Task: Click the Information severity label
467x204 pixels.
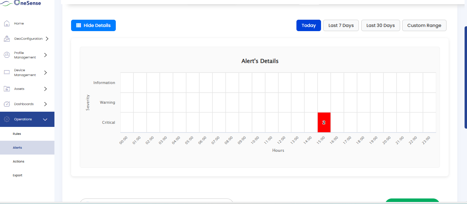Action: tap(104, 83)
